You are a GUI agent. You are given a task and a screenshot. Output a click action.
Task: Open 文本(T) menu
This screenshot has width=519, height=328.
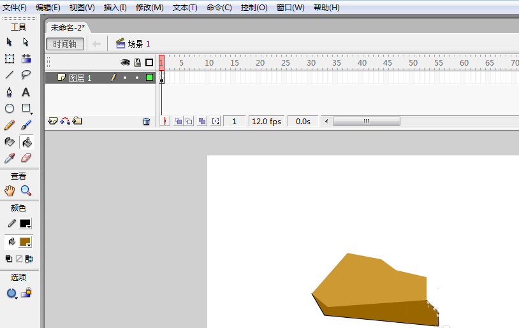(x=185, y=7)
